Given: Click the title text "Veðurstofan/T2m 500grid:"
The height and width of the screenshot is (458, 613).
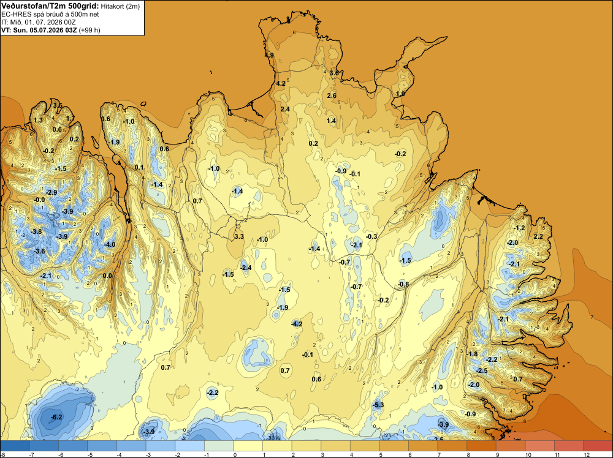Looking at the screenshot, I should point(50,6).
